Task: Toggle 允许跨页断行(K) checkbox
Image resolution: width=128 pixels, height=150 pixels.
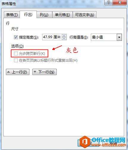Action: click(x=16, y=54)
